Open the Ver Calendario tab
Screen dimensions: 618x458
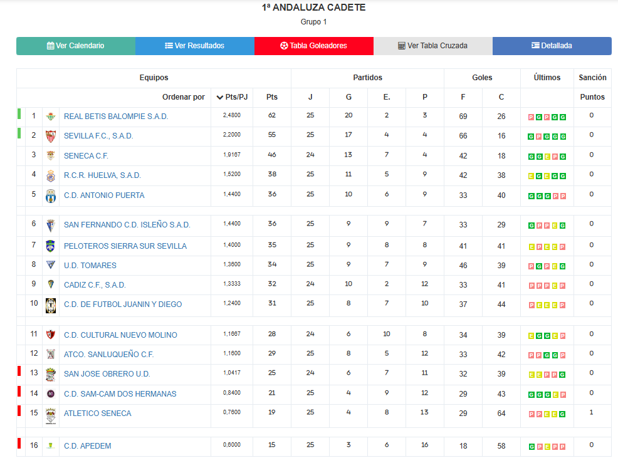point(76,46)
